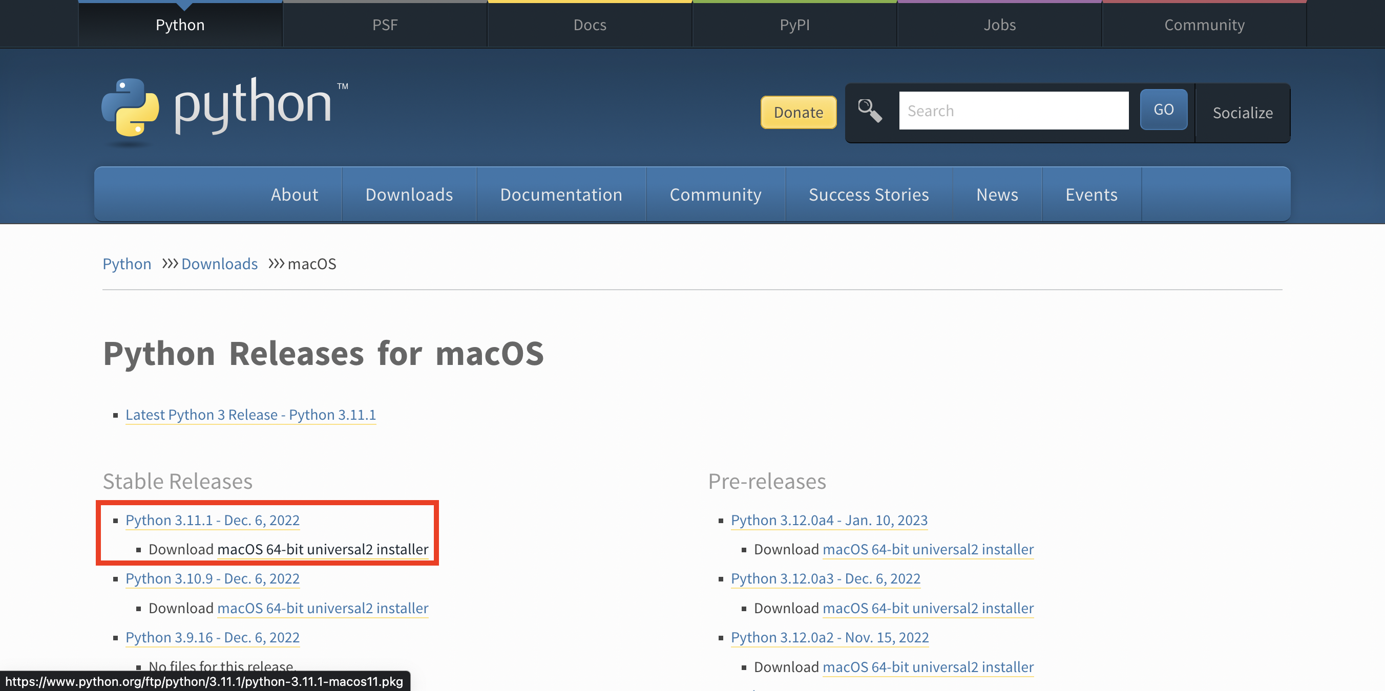Open Latest Python 3 Release 3.11.1 link

pyautogui.click(x=250, y=414)
